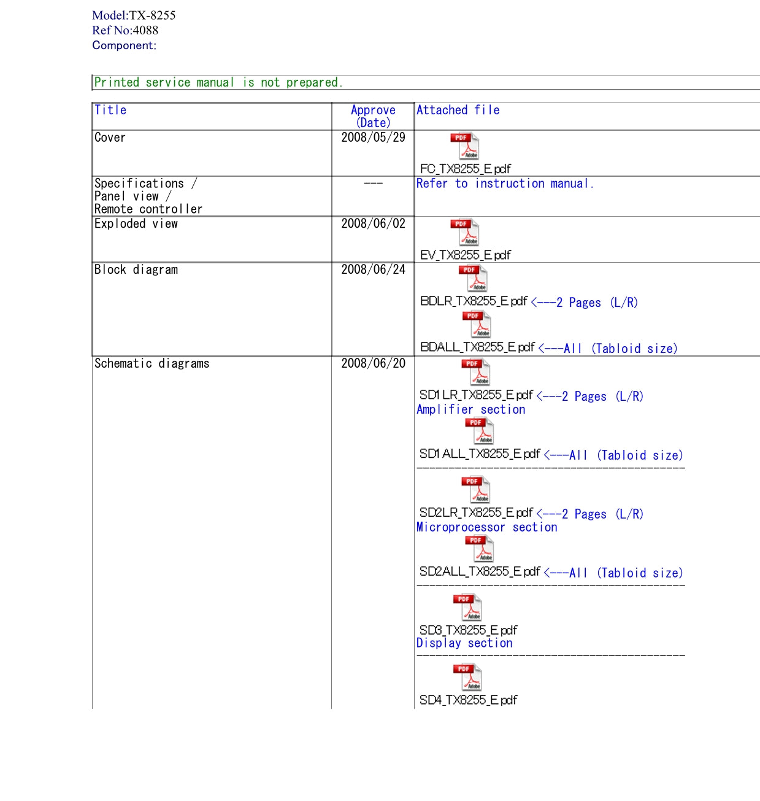The width and height of the screenshot is (760, 801).
Task: Click the Approve (Date) column header
Action: click(373, 116)
